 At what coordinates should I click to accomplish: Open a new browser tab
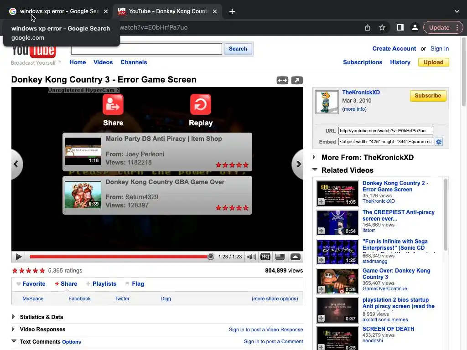[x=232, y=11]
